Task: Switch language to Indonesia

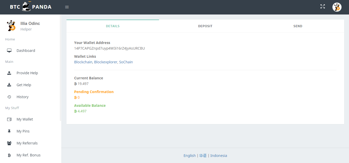Action: coord(219,156)
